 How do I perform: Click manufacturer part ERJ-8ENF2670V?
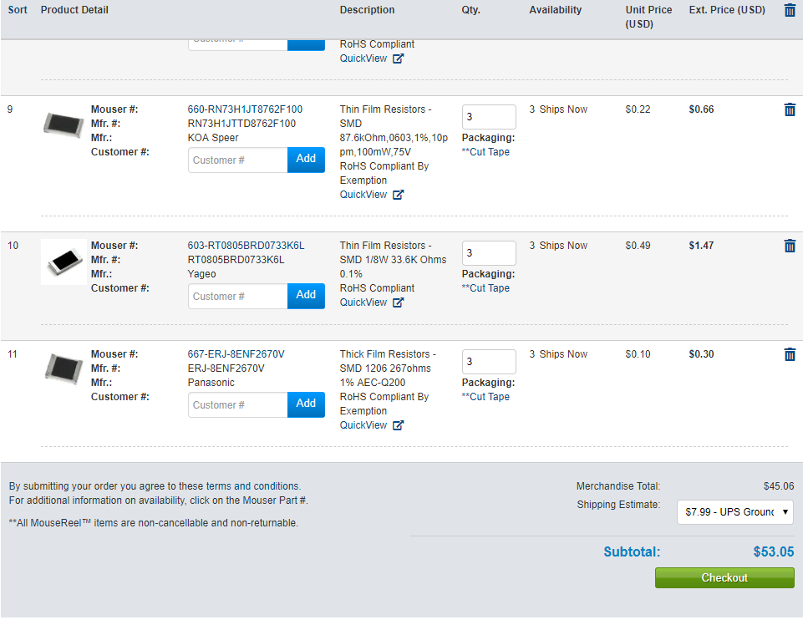click(x=226, y=368)
